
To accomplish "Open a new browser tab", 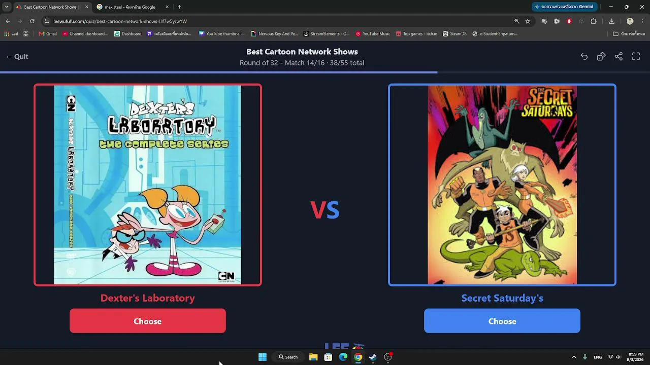I will tap(179, 7).
